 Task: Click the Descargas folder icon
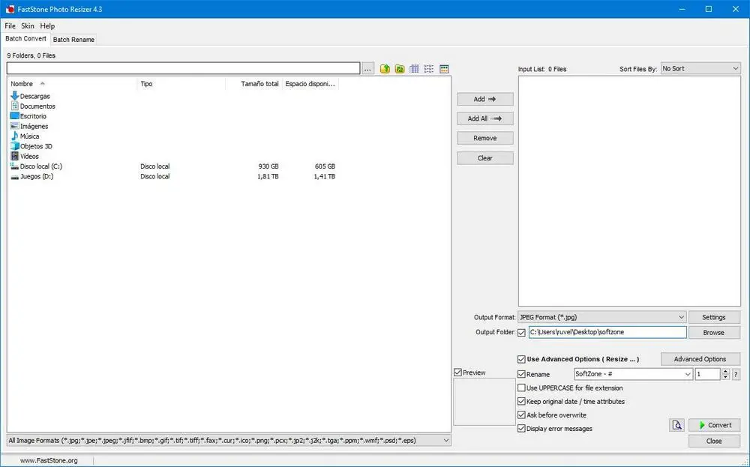pos(14,96)
